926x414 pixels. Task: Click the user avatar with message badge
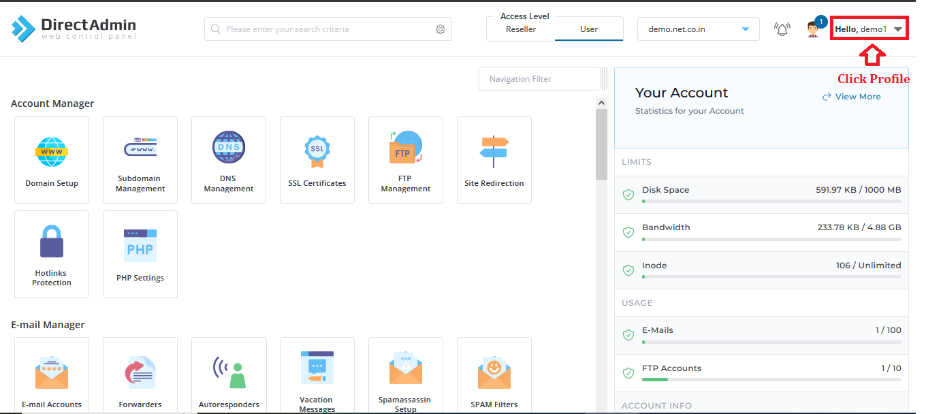[815, 27]
